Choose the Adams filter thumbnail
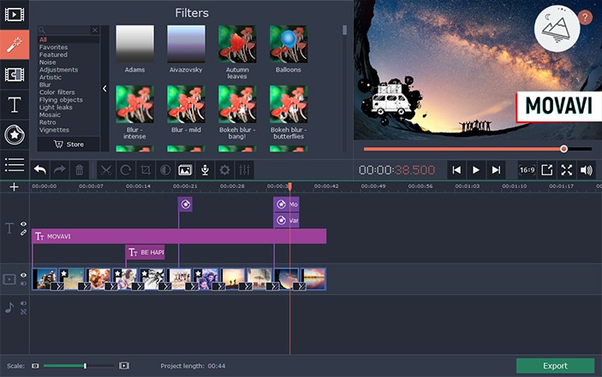The width and height of the screenshot is (602, 377). pyautogui.click(x=134, y=44)
